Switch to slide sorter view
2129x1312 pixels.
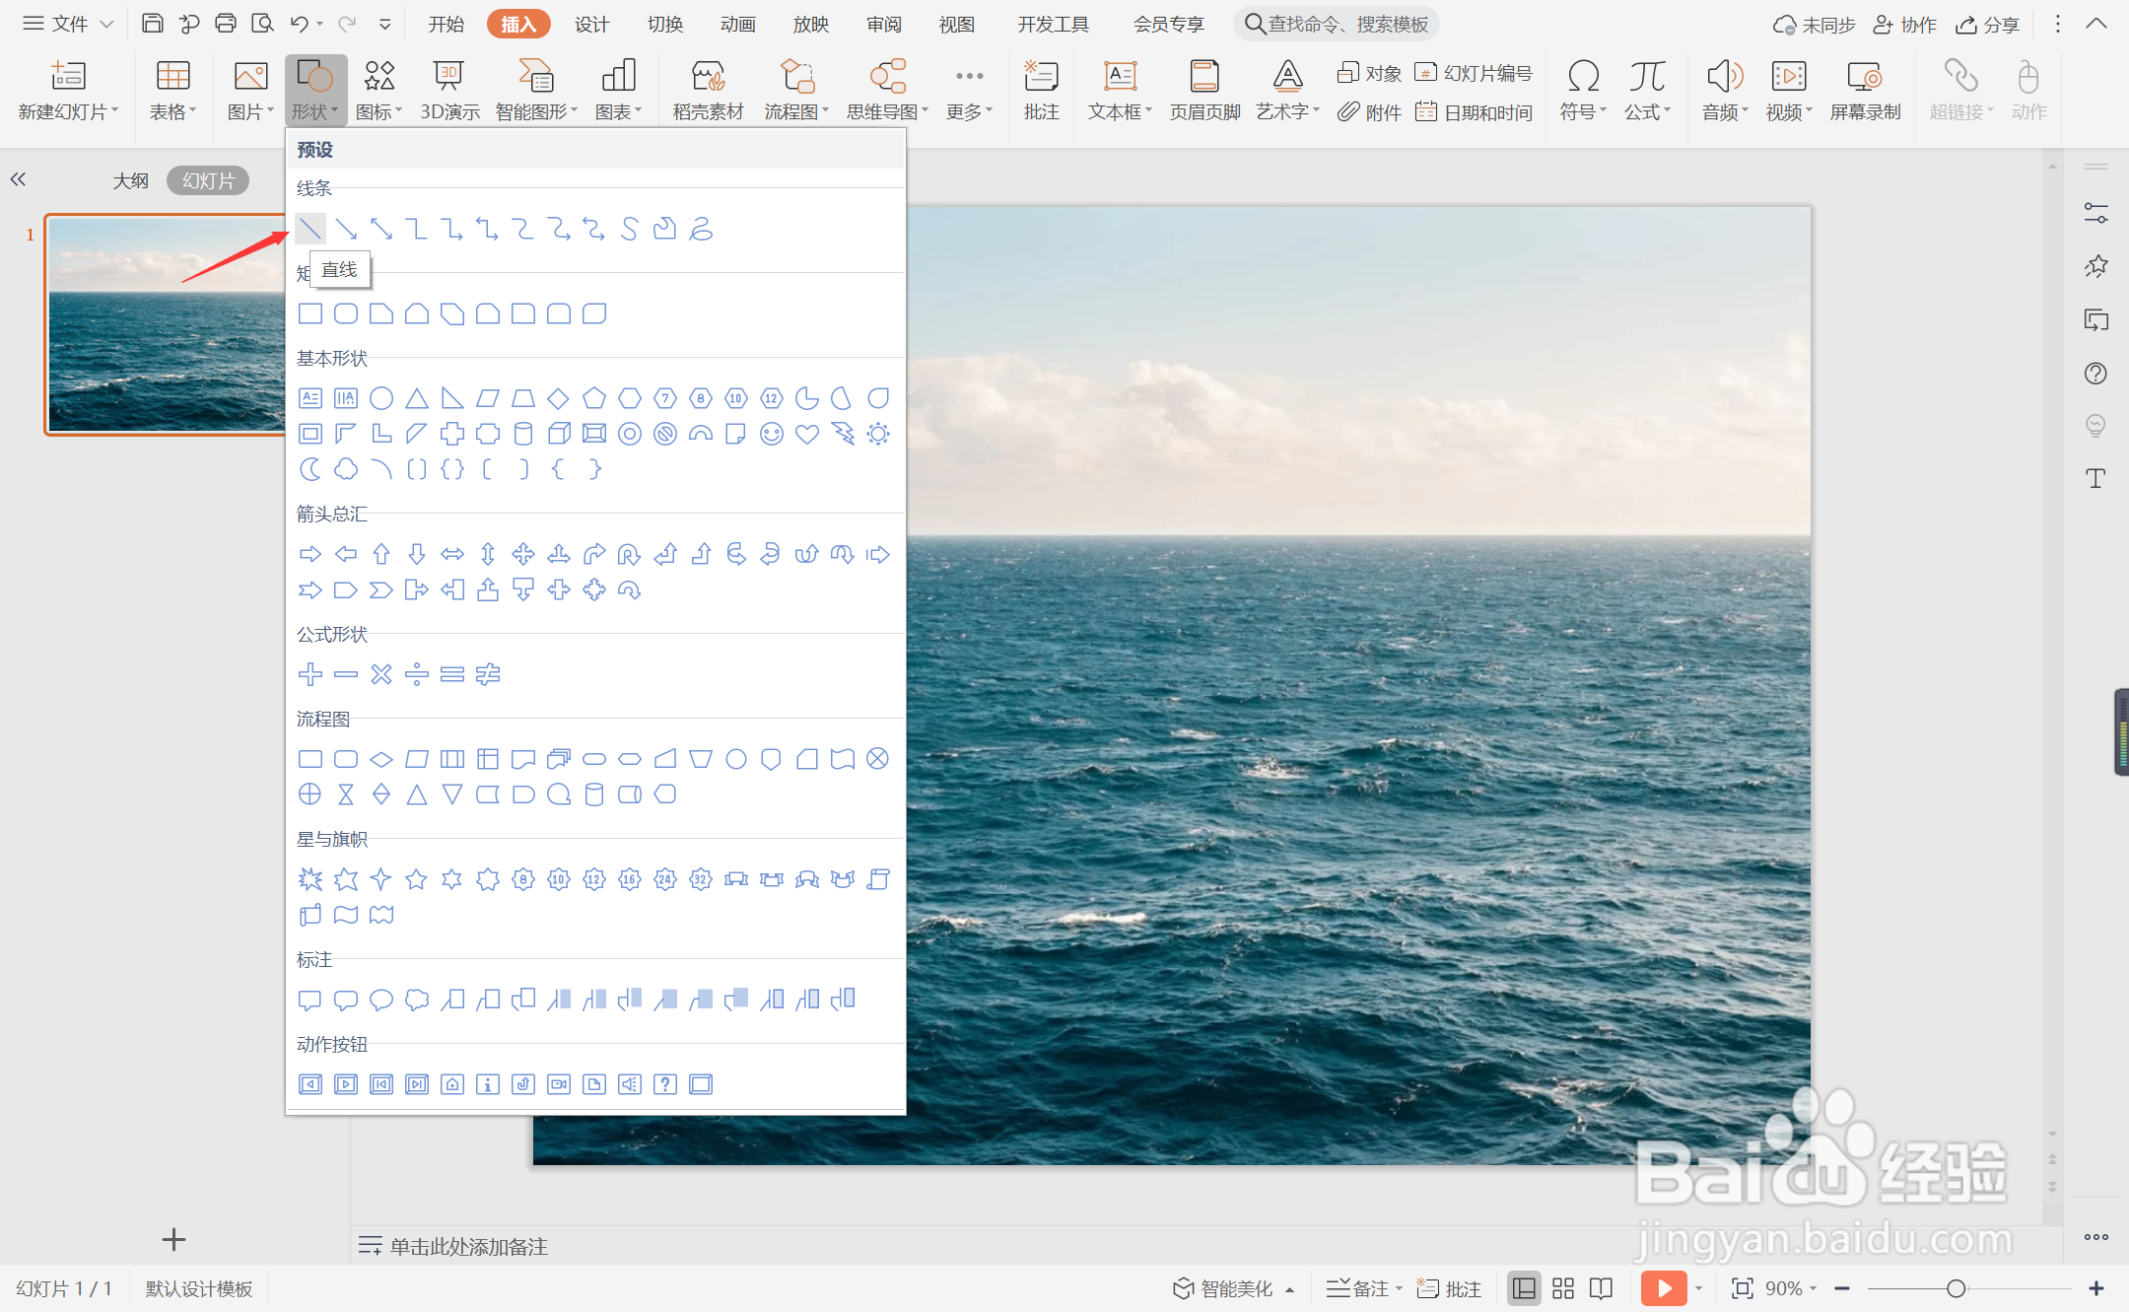(1563, 1288)
